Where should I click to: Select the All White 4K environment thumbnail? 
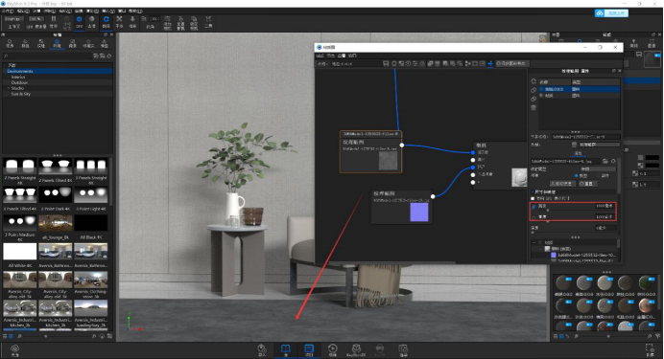click(20, 252)
